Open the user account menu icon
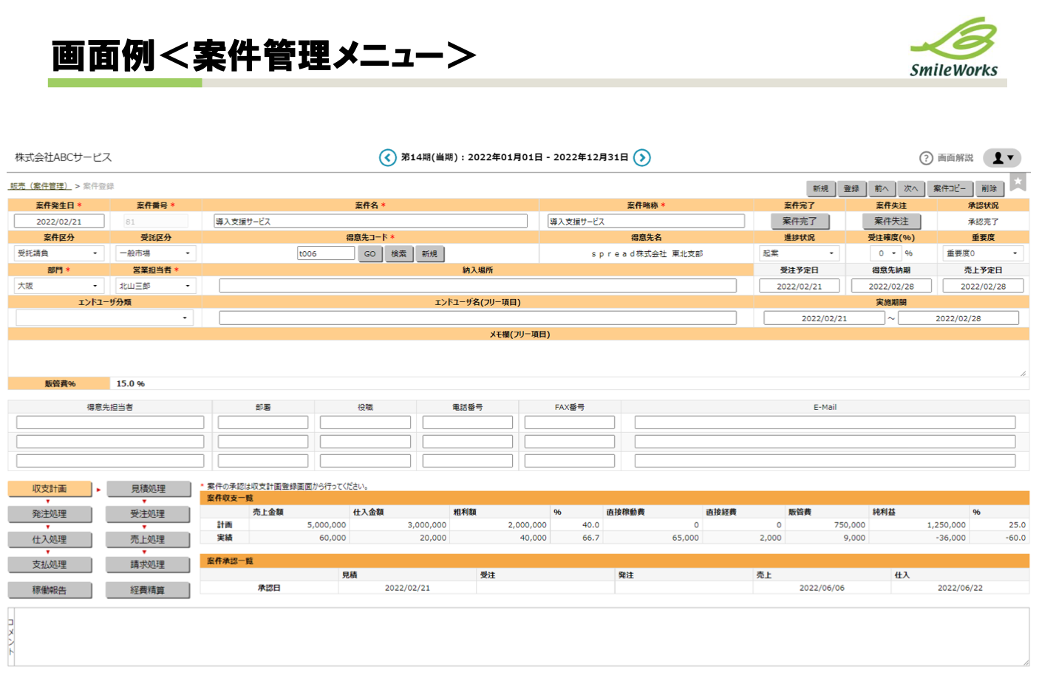 (1002, 158)
